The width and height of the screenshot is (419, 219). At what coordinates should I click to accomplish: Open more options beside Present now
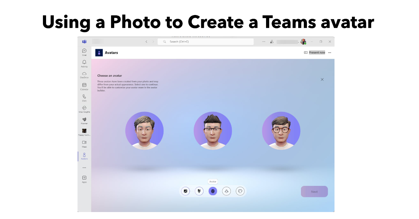[330, 53]
